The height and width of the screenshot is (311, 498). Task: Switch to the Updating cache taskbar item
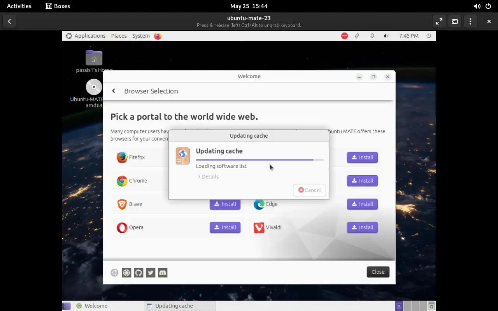pos(180,306)
